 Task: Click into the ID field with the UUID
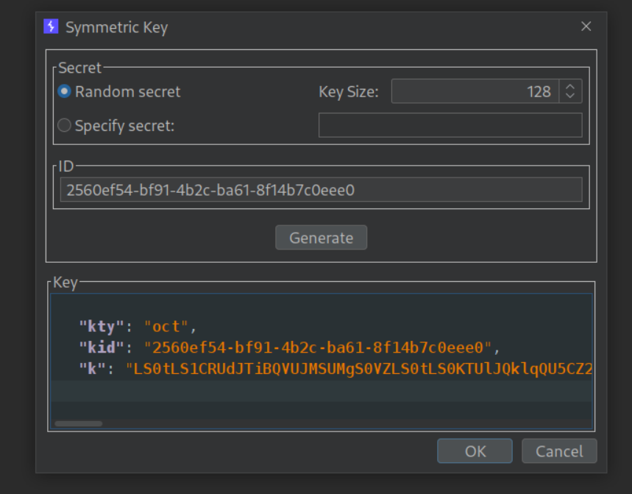(x=321, y=190)
